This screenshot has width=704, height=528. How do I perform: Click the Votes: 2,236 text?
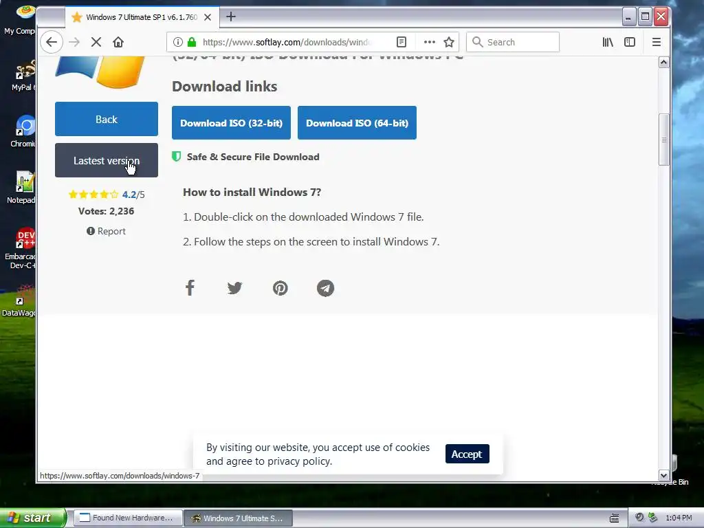point(107,211)
